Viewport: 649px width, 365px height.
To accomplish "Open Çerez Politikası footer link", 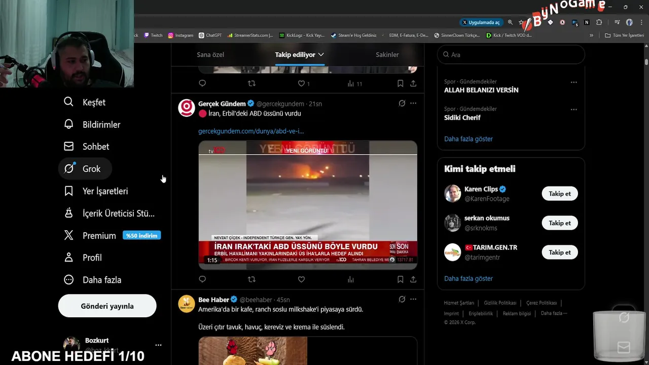I will click(542, 303).
